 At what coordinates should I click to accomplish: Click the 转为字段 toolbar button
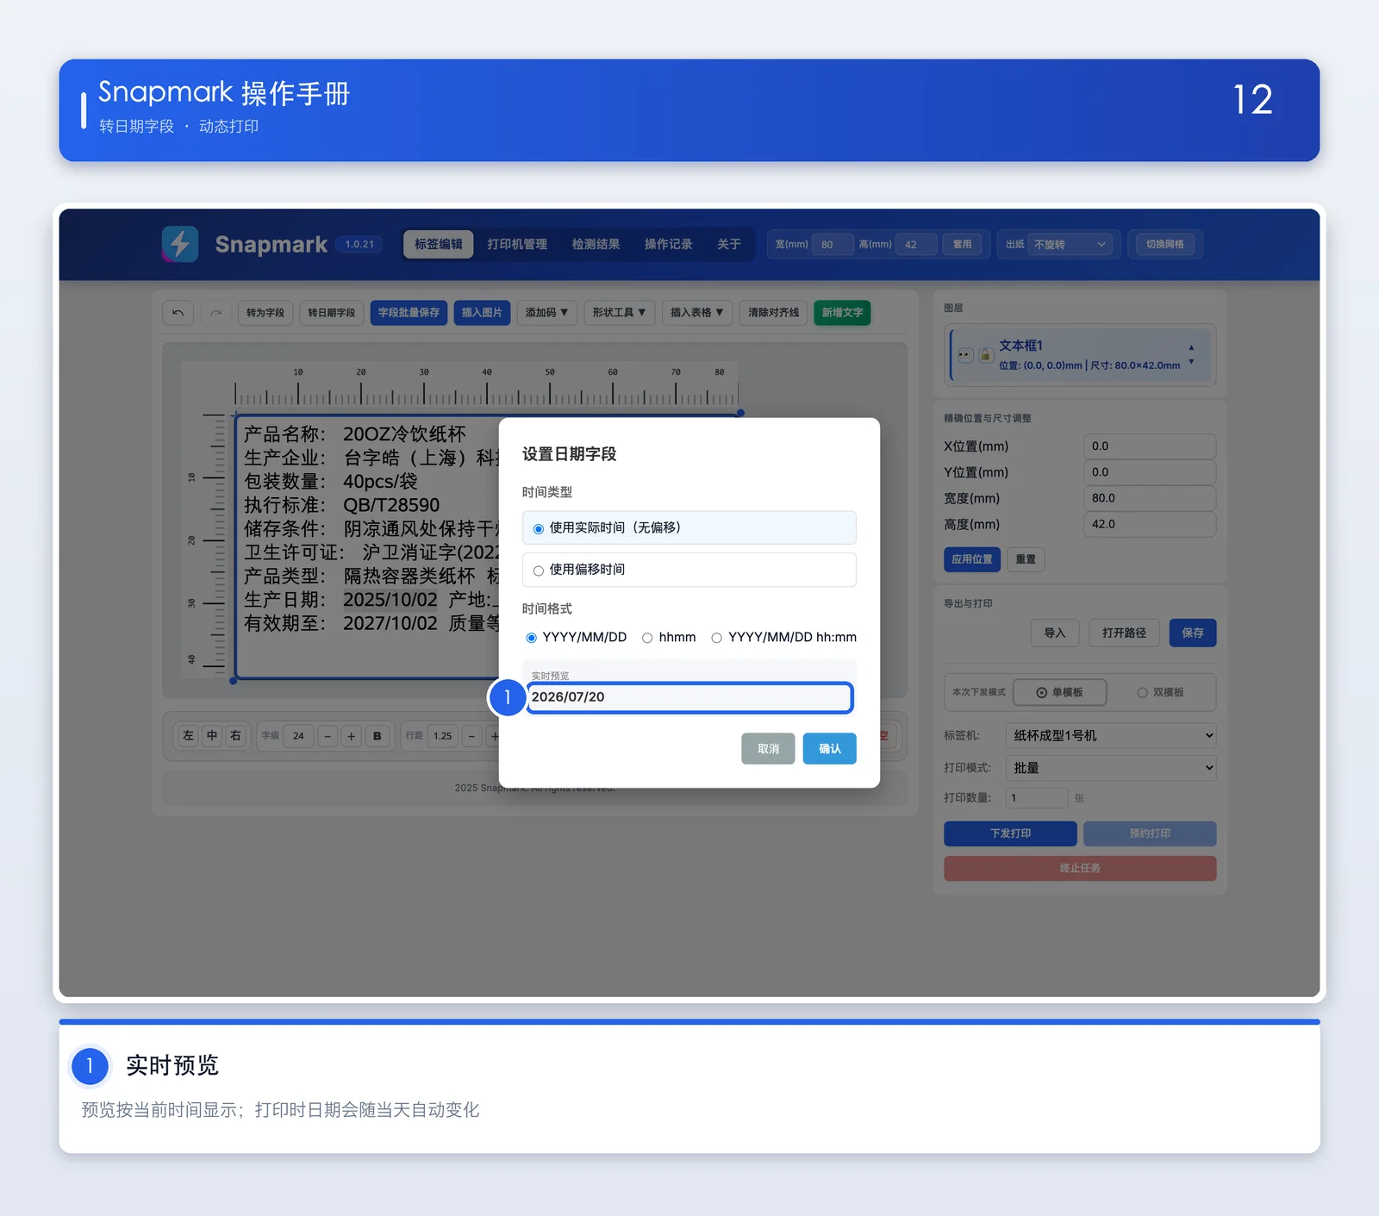click(265, 313)
